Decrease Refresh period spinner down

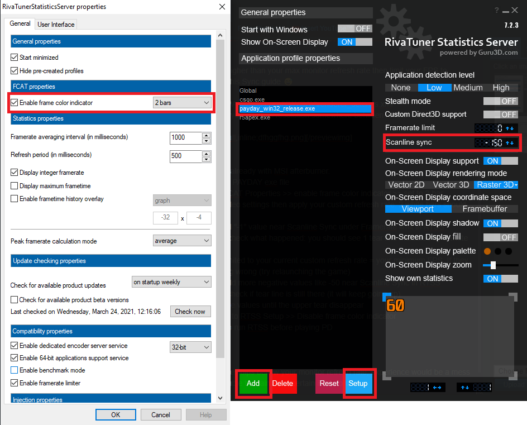tap(207, 159)
